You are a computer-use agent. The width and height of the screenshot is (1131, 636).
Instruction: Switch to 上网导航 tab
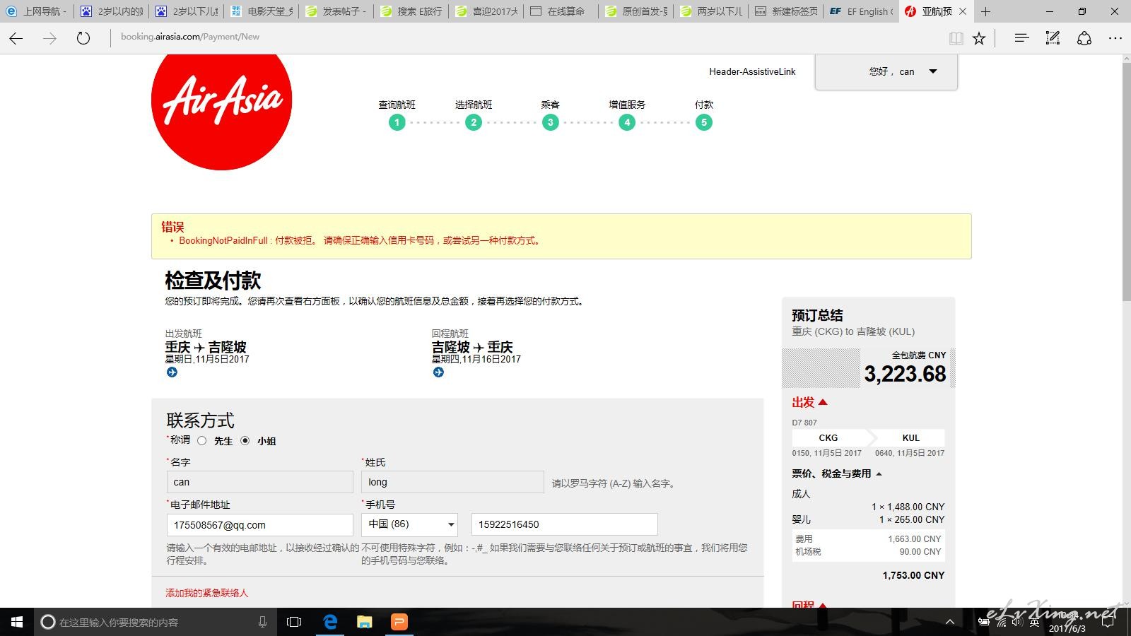(35, 11)
